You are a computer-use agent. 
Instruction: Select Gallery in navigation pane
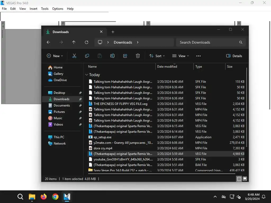point(62,74)
